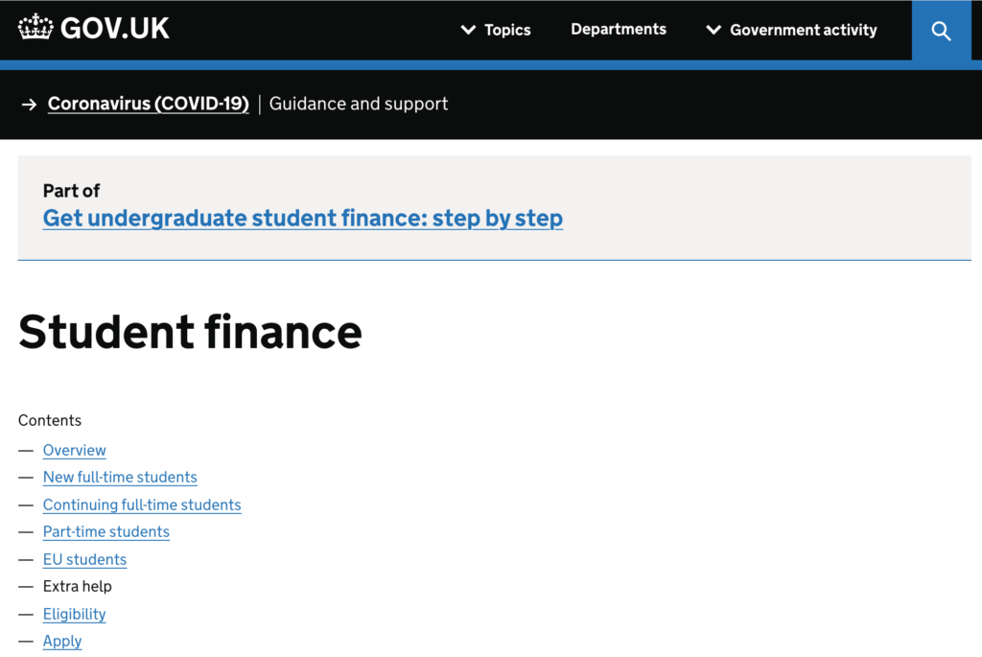This screenshot has width=982, height=657.
Task: Click the search magnifier icon
Action: pyautogui.click(x=941, y=31)
